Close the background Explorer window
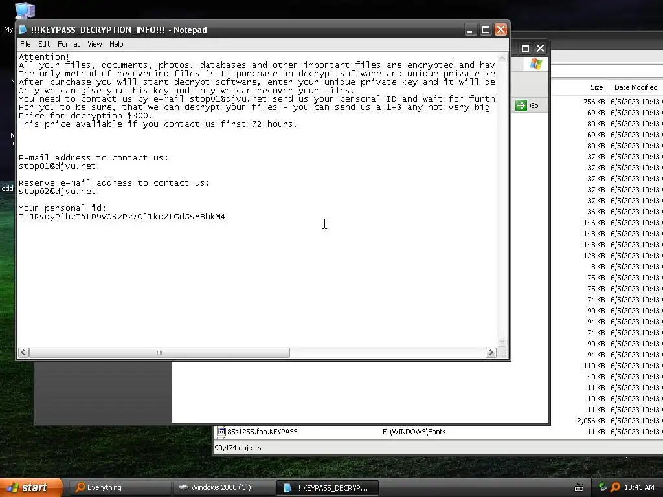Screen dimensions: 663x497 (x=541, y=49)
